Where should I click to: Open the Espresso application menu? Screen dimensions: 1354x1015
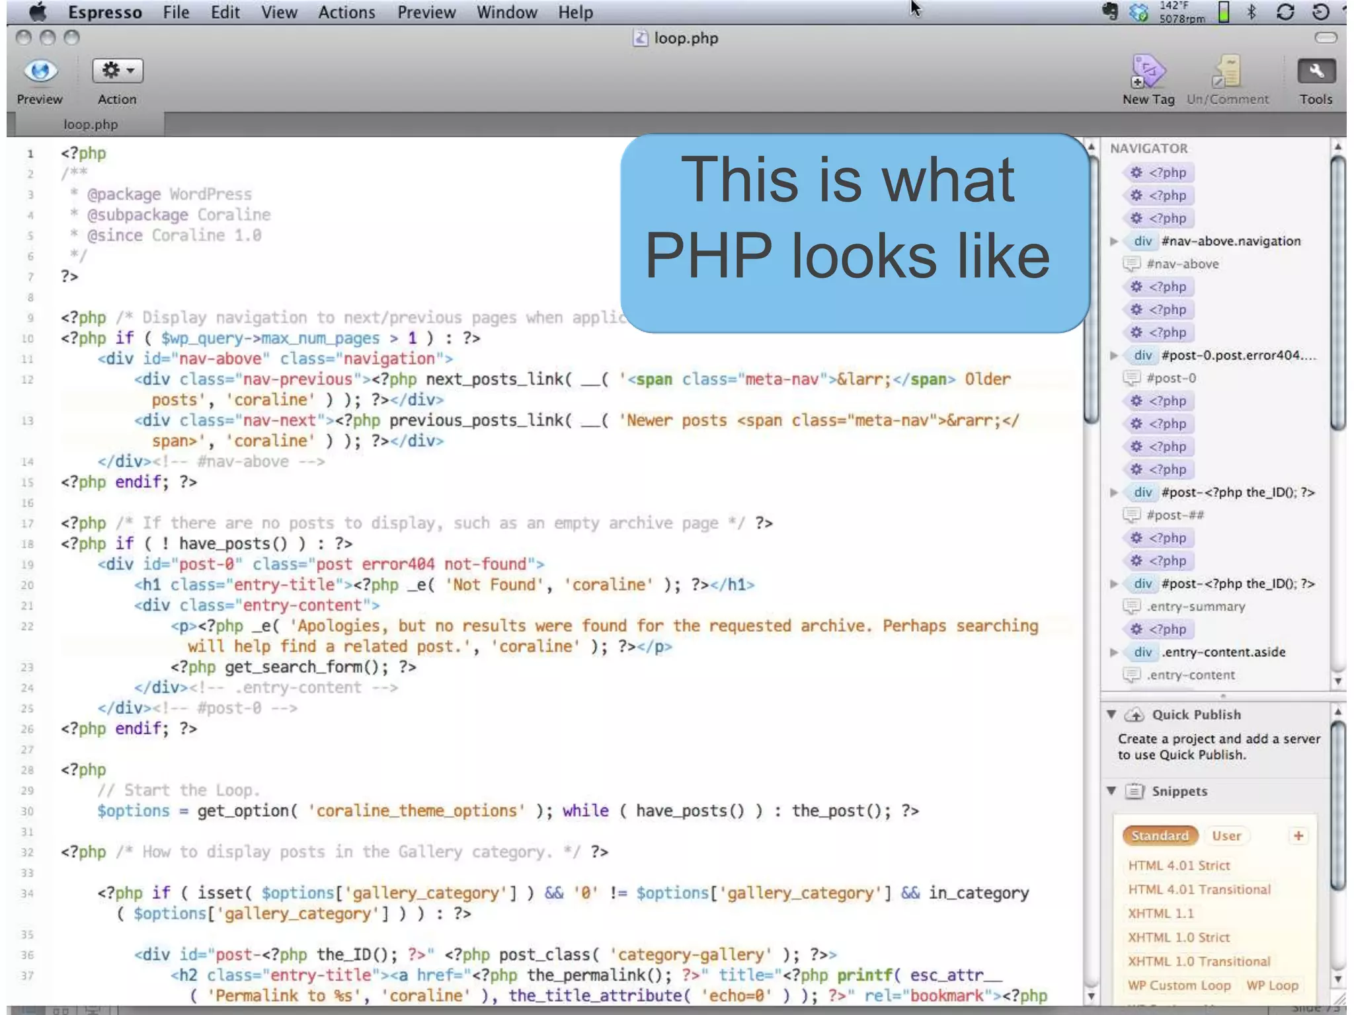tap(105, 12)
